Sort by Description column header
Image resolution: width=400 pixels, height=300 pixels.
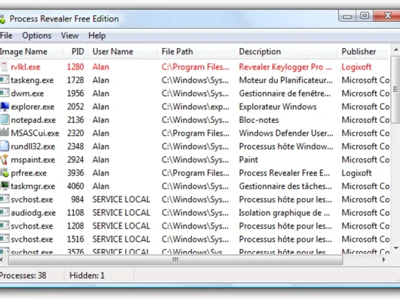(x=285, y=51)
